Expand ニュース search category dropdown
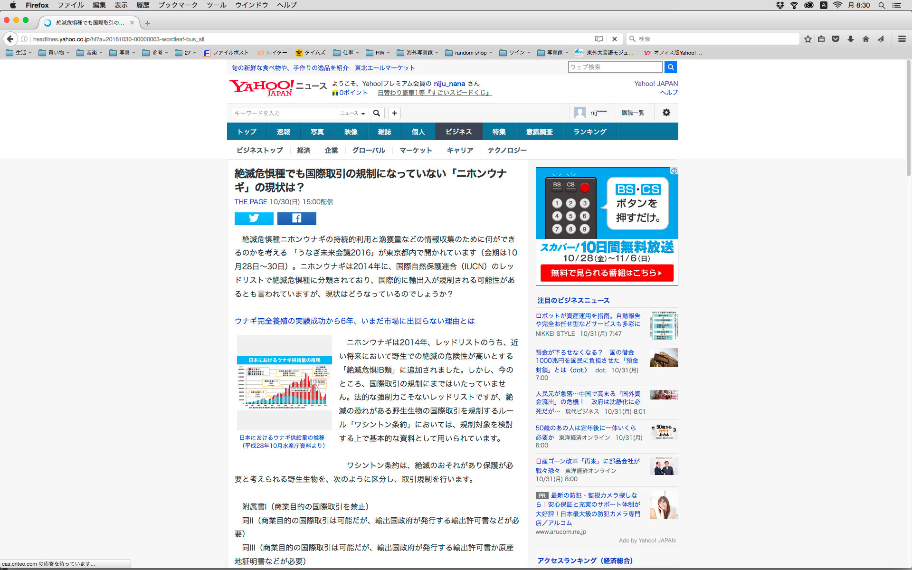The width and height of the screenshot is (912, 570). [352, 113]
